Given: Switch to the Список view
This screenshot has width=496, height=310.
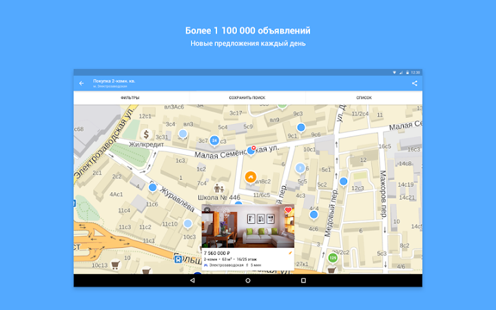Looking at the screenshot, I should tap(364, 98).
